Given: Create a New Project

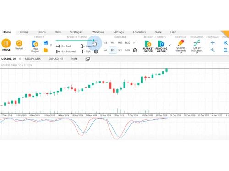Looking at the screenshot, I should point(35,47).
